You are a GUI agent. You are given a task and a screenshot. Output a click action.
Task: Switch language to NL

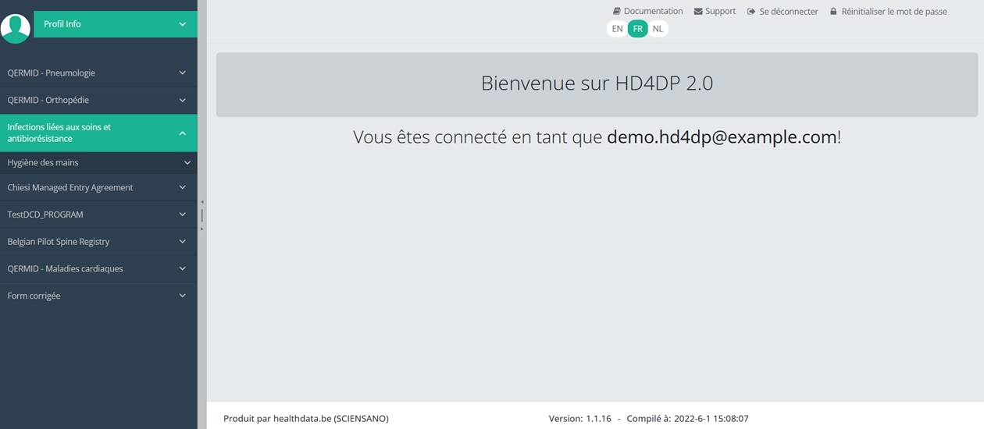(x=658, y=29)
